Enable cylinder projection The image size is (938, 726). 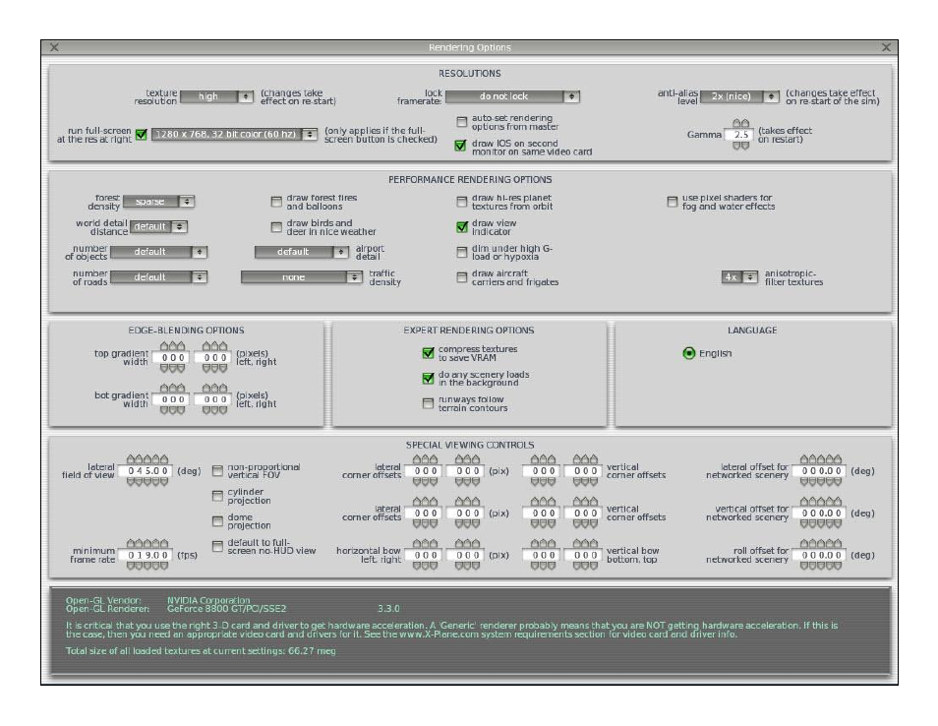coord(217,496)
